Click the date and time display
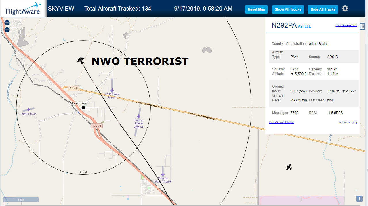The height and width of the screenshot is (206, 368). [x=203, y=9]
